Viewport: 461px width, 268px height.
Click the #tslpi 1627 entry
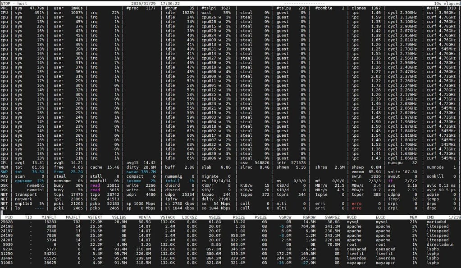(216, 8)
